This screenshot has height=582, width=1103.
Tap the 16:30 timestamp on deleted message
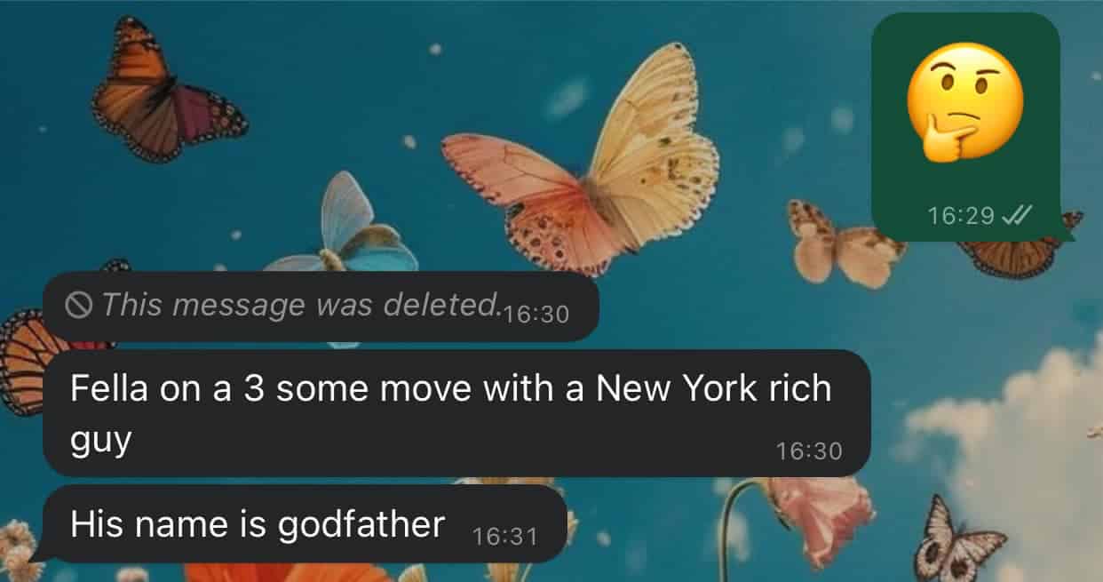click(x=535, y=315)
